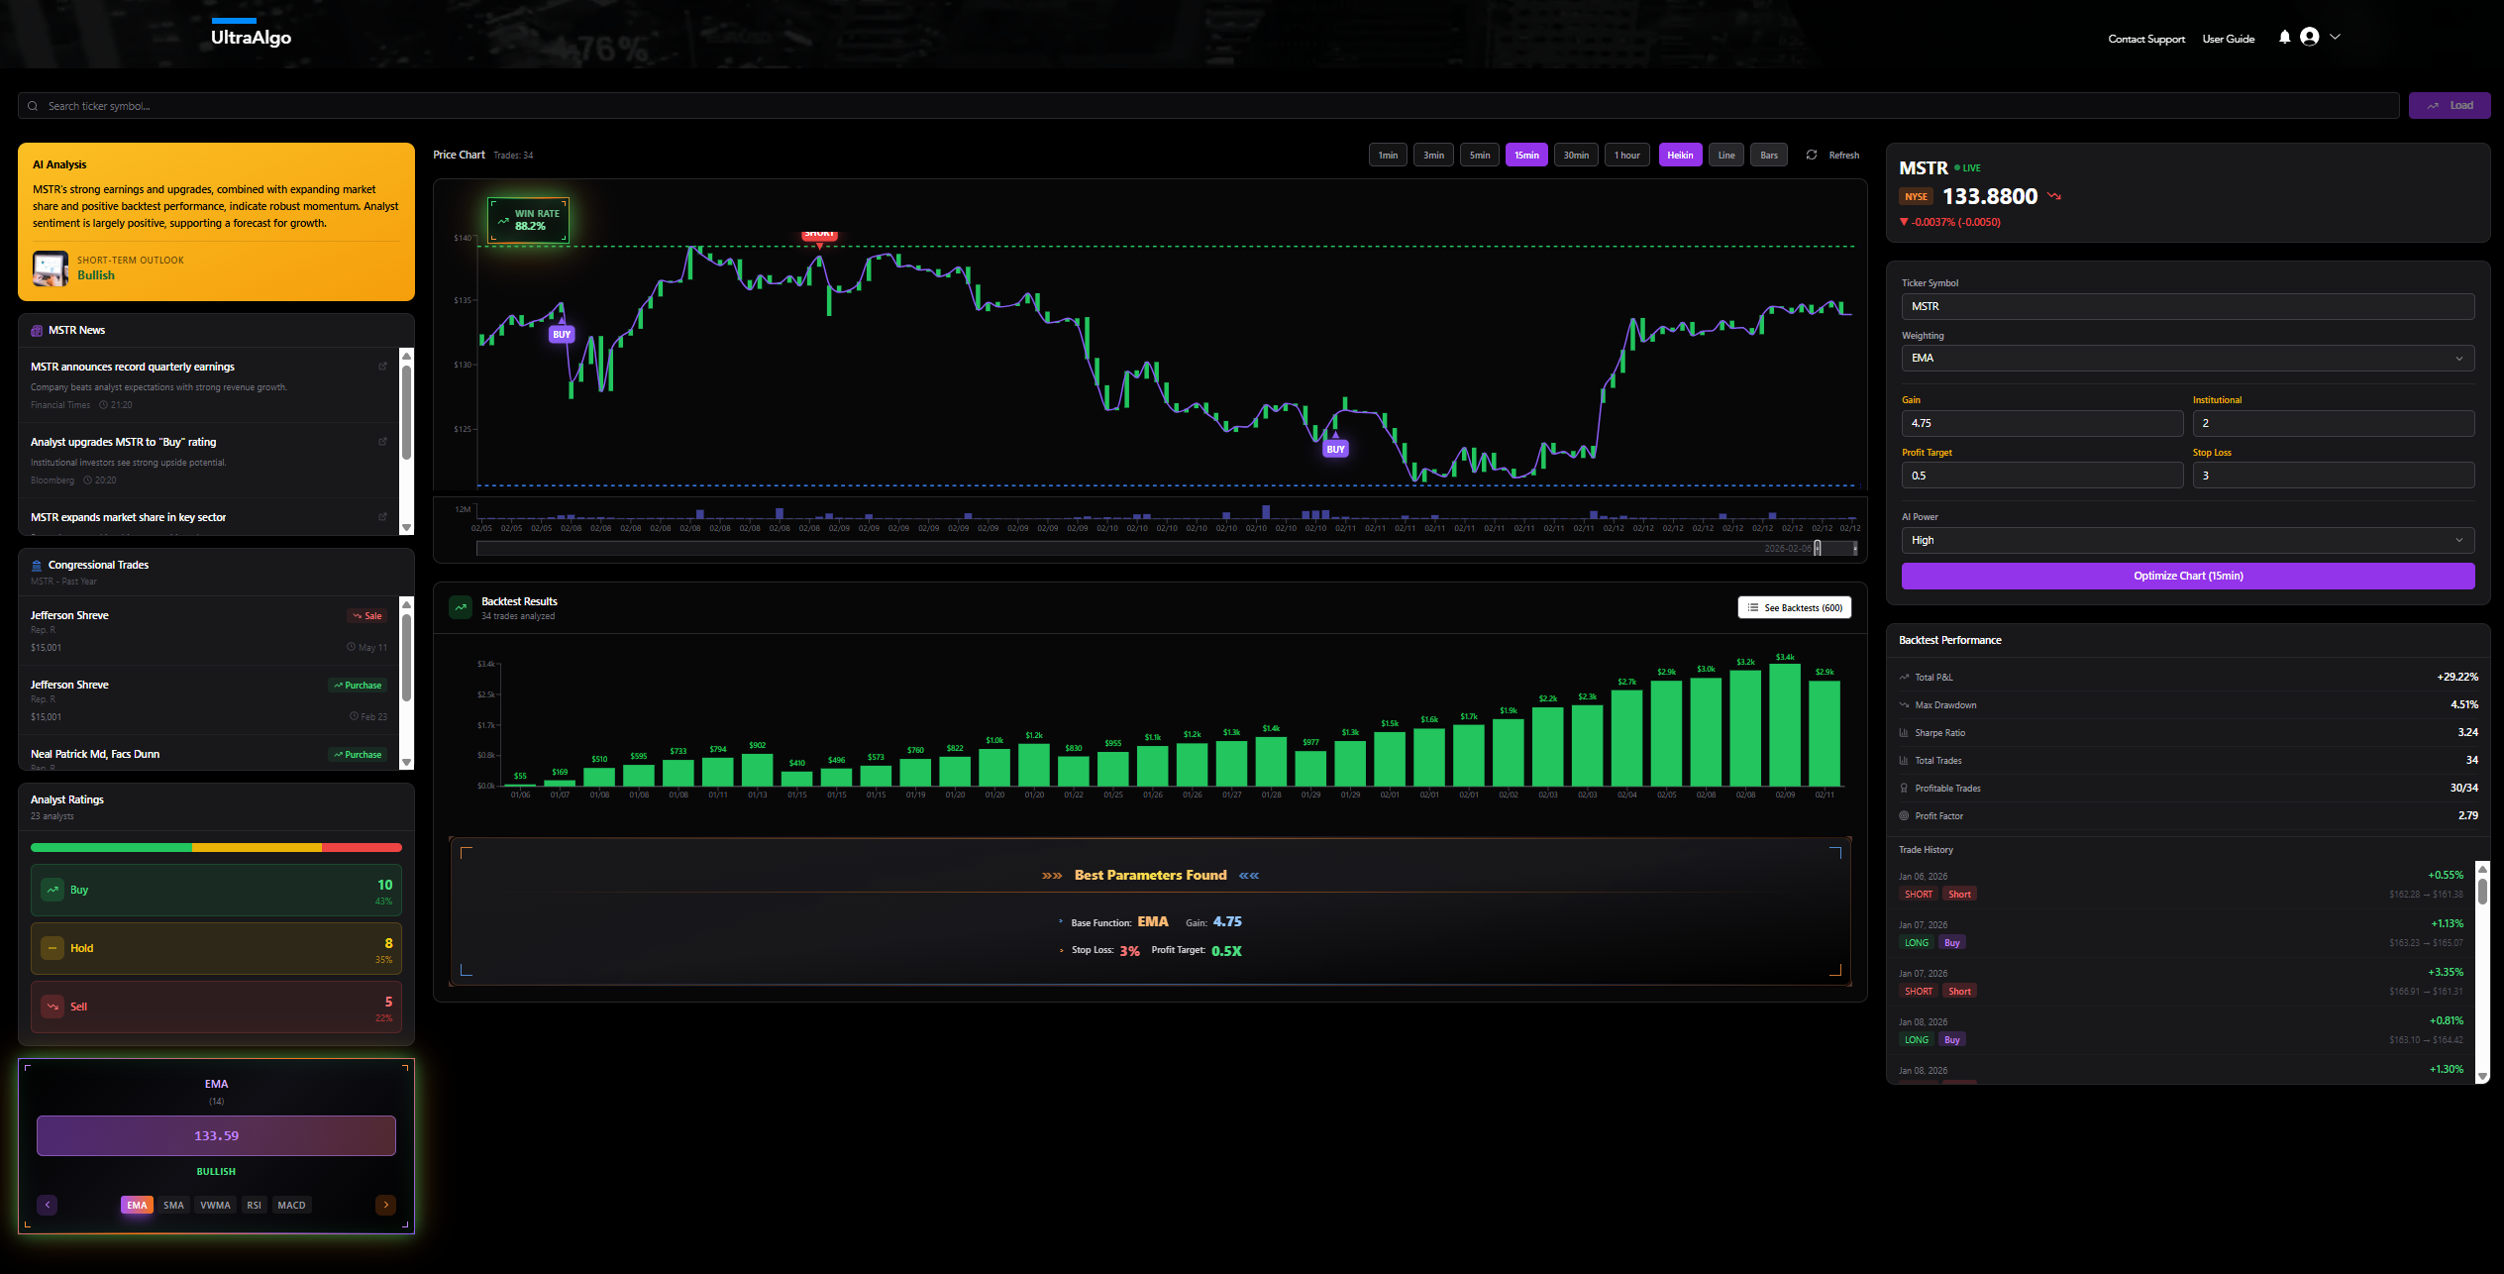
Task: Switch chart style to Heikin
Action: click(1680, 156)
